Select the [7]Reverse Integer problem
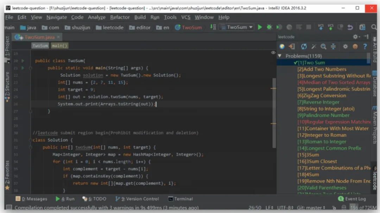The width and height of the screenshot is (380, 213). (x=318, y=102)
